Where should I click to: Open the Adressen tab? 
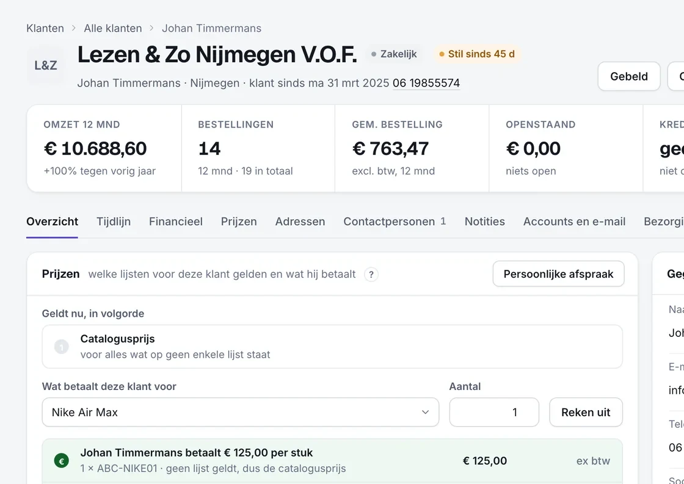300,222
